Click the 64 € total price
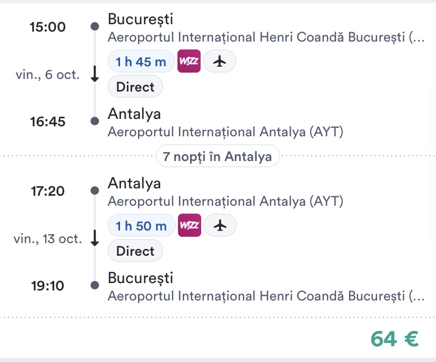The height and width of the screenshot is (362, 436). click(x=394, y=339)
